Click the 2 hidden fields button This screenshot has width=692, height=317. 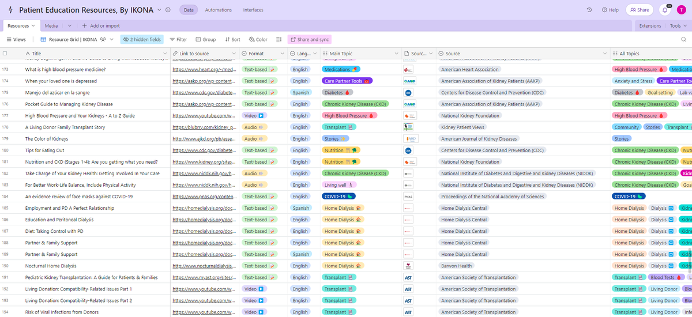[x=142, y=39]
